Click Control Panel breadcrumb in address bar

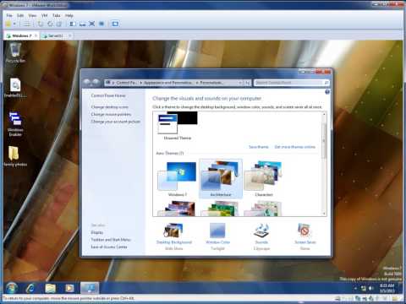[x=126, y=83]
